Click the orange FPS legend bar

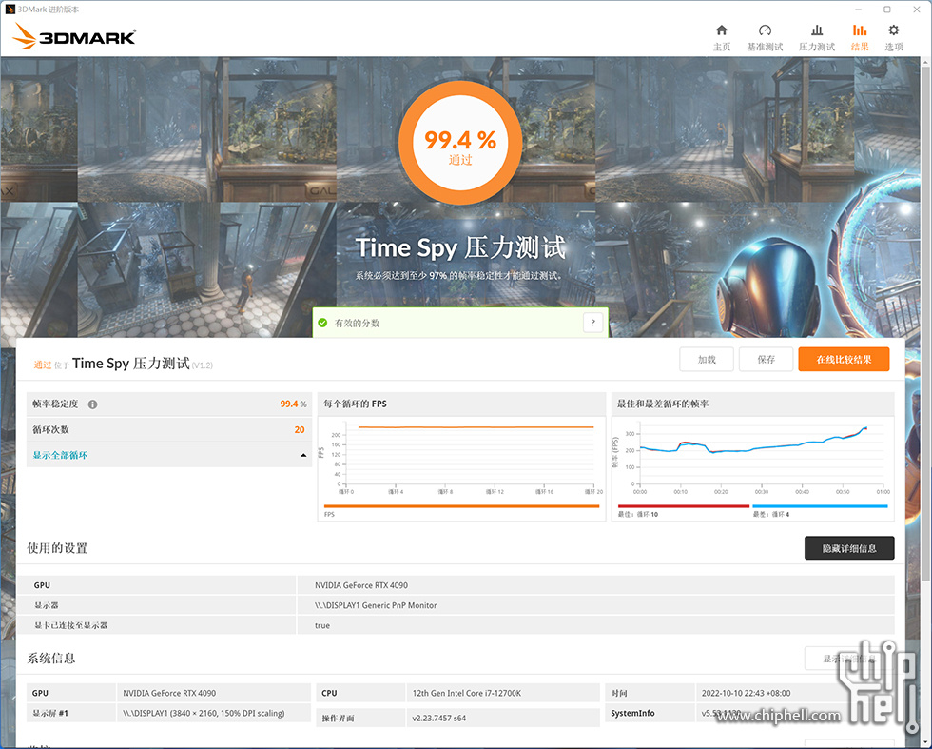[461, 506]
